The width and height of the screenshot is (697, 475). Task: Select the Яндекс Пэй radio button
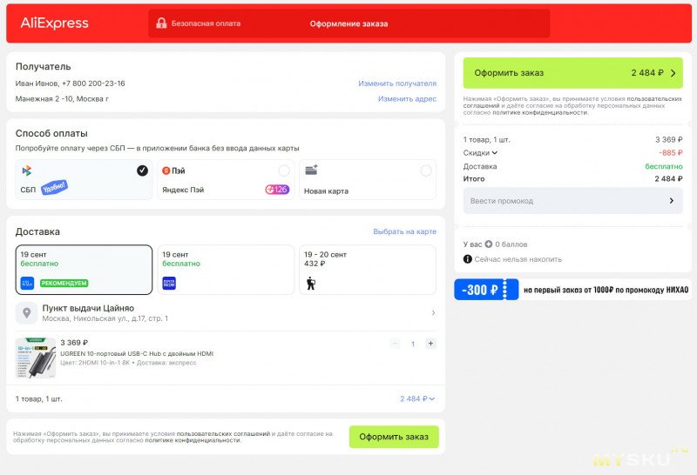point(284,171)
